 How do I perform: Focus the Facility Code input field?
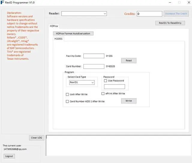point(94,56)
